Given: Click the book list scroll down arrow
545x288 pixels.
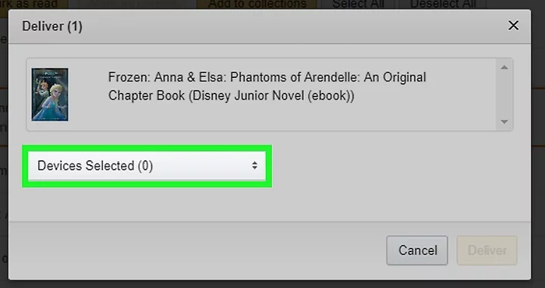Looking at the screenshot, I should [x=504, y=121].
